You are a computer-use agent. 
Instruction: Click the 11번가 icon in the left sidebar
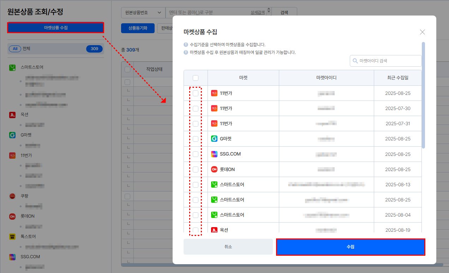click(x=12, y=155)
